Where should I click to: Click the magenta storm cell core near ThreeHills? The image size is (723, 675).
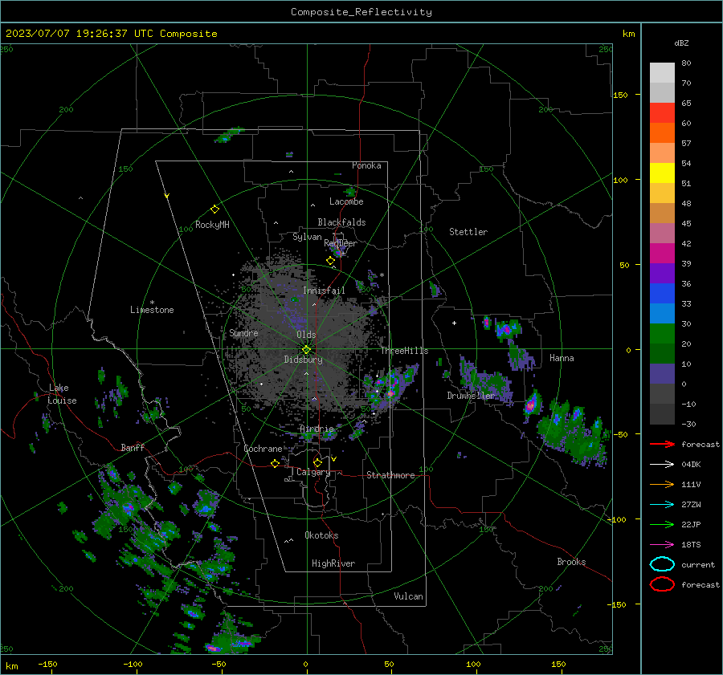391,393
